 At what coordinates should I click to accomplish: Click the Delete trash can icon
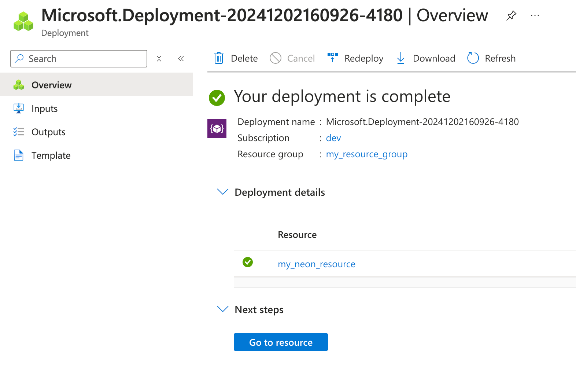219,58
